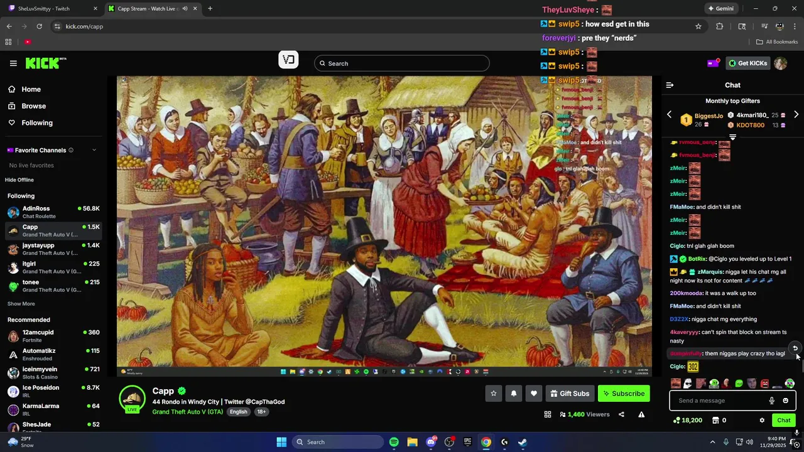Viewport: 804px width, 452px height.
Task: Reload the page
Action: click(39, 26)
